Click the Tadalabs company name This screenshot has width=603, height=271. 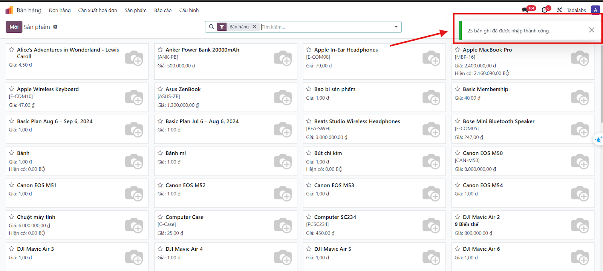tap(576, 10)
